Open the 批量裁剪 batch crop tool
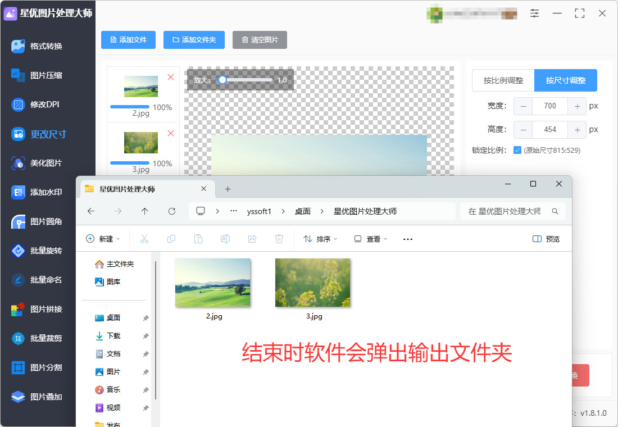This screenshot has height=427, width=618. click(37, 338)
